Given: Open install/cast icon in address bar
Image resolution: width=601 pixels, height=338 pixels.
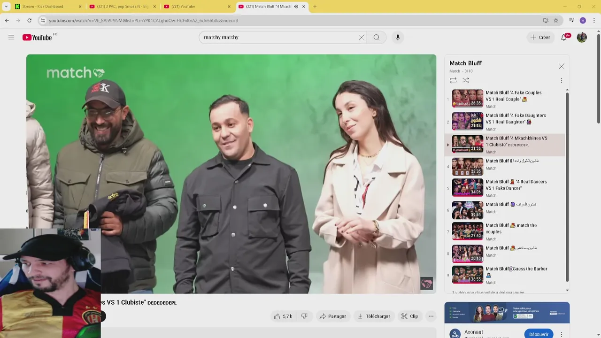Looking at the screenshot, I should click(x=546, y=20).
